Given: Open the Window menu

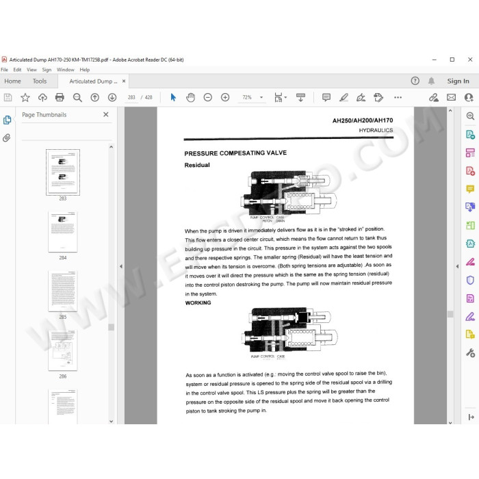Looking at the screenshot, I should [x=66, y=70].
